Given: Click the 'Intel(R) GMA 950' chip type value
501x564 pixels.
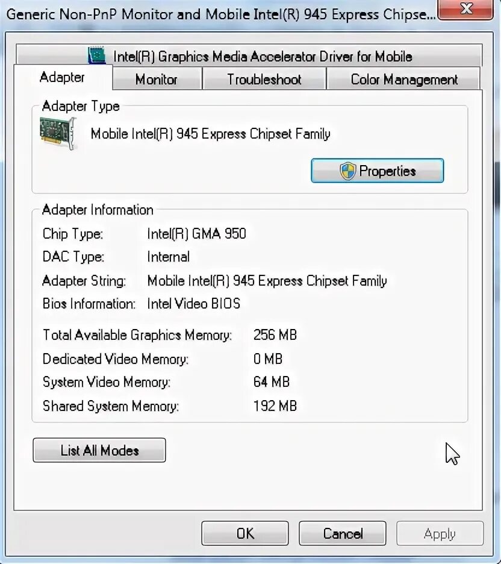Looking at the screenshot, I should coord(196,234).
